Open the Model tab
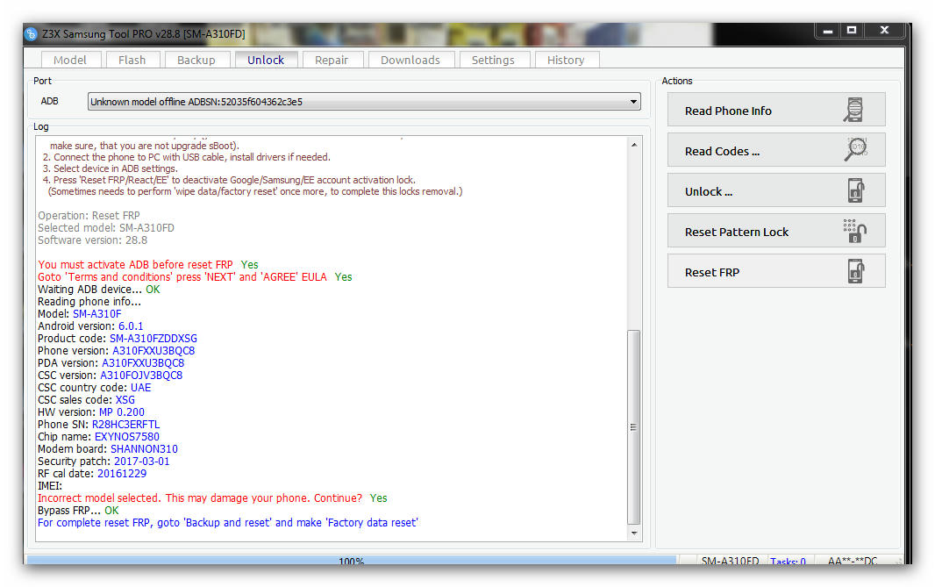Image resolution: width=935 pixels, height=587 pixels. (x=70, y=60)
